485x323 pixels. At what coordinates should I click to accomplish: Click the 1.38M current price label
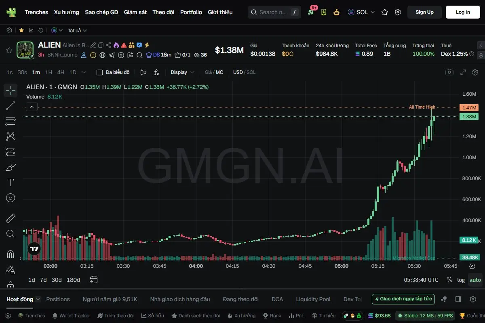pos(469,117)
